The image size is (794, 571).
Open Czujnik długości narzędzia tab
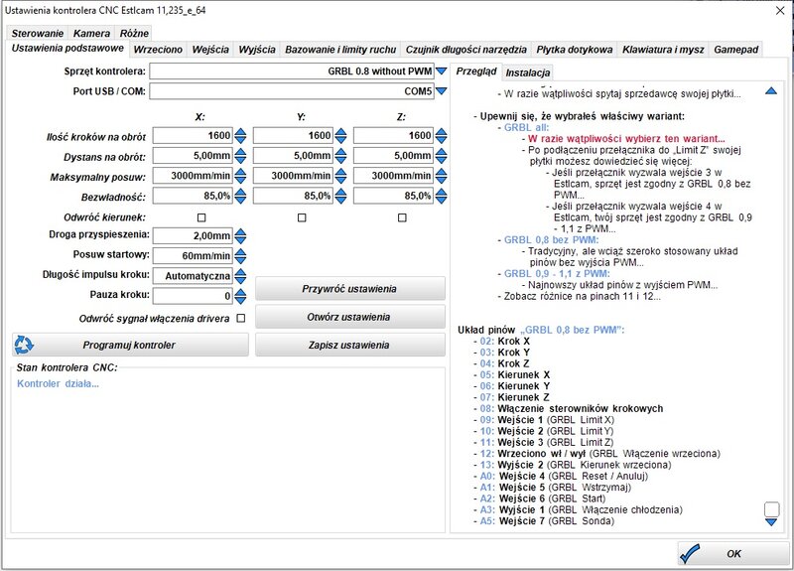point(465,49)
